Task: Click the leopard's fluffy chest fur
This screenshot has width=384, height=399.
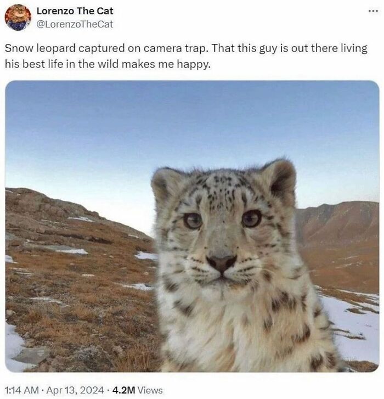Action: pyautogui.click(x=229, y=331)
